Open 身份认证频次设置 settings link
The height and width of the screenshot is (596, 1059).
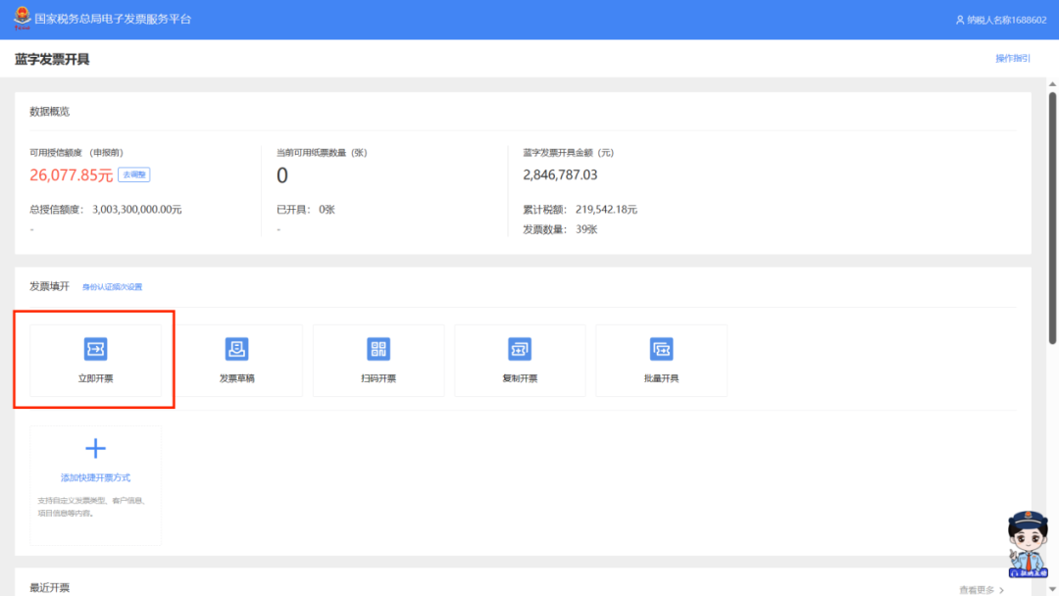(x=112, y=287)
